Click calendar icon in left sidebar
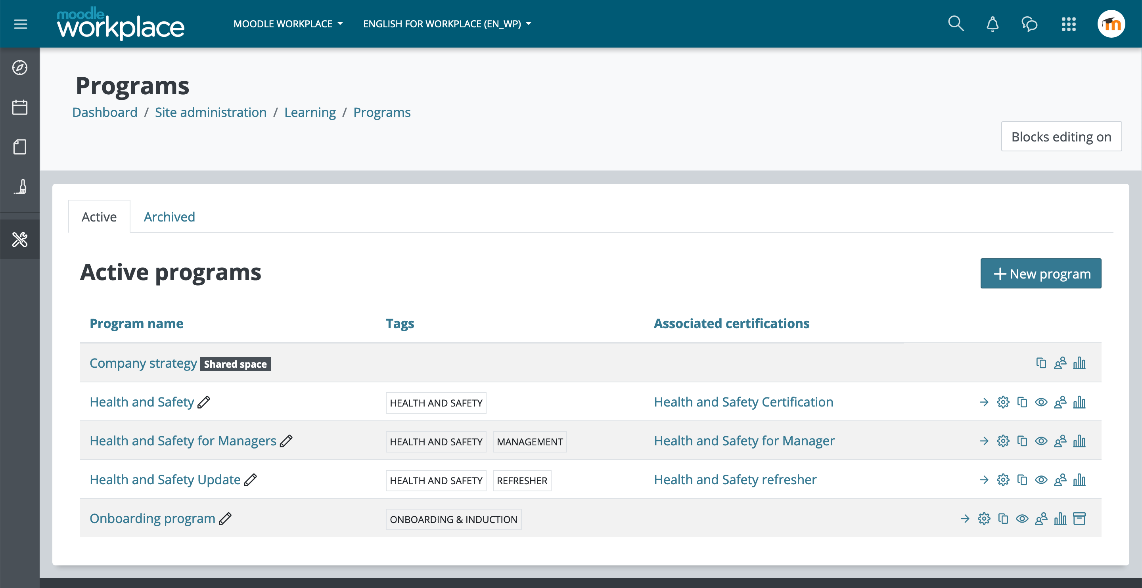 (x=19, y=108)
